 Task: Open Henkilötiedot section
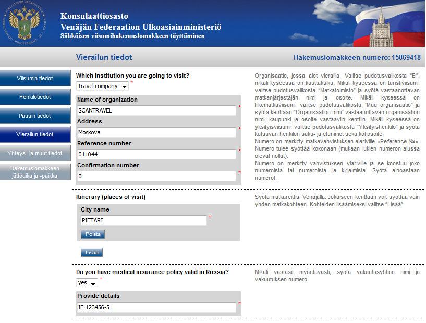click(35, 97)
